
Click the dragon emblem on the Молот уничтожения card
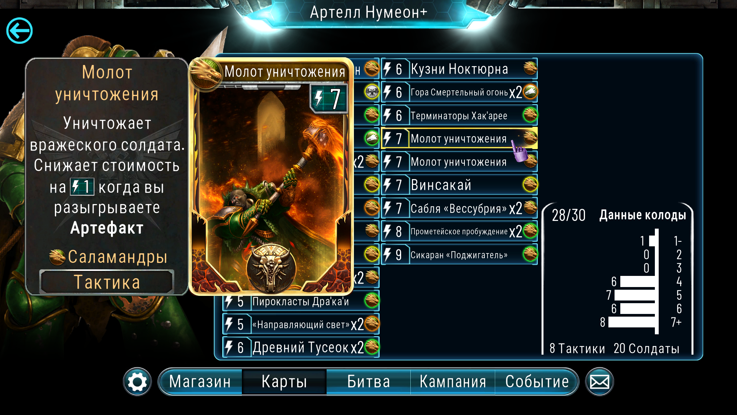(206, 73)
